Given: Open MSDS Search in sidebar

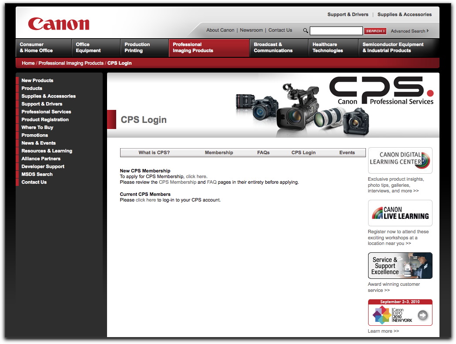Looking at the screenshot, I should click(37, 175).
